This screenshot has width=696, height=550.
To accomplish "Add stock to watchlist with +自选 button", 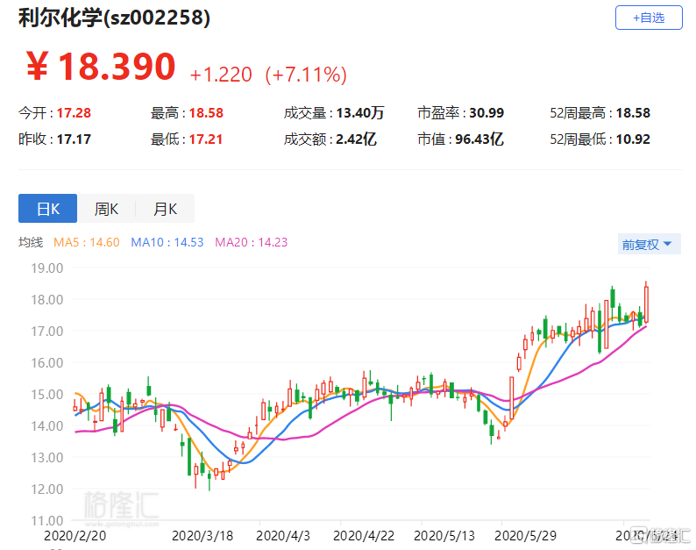I will pyautogui.click(x=649, y=18).
